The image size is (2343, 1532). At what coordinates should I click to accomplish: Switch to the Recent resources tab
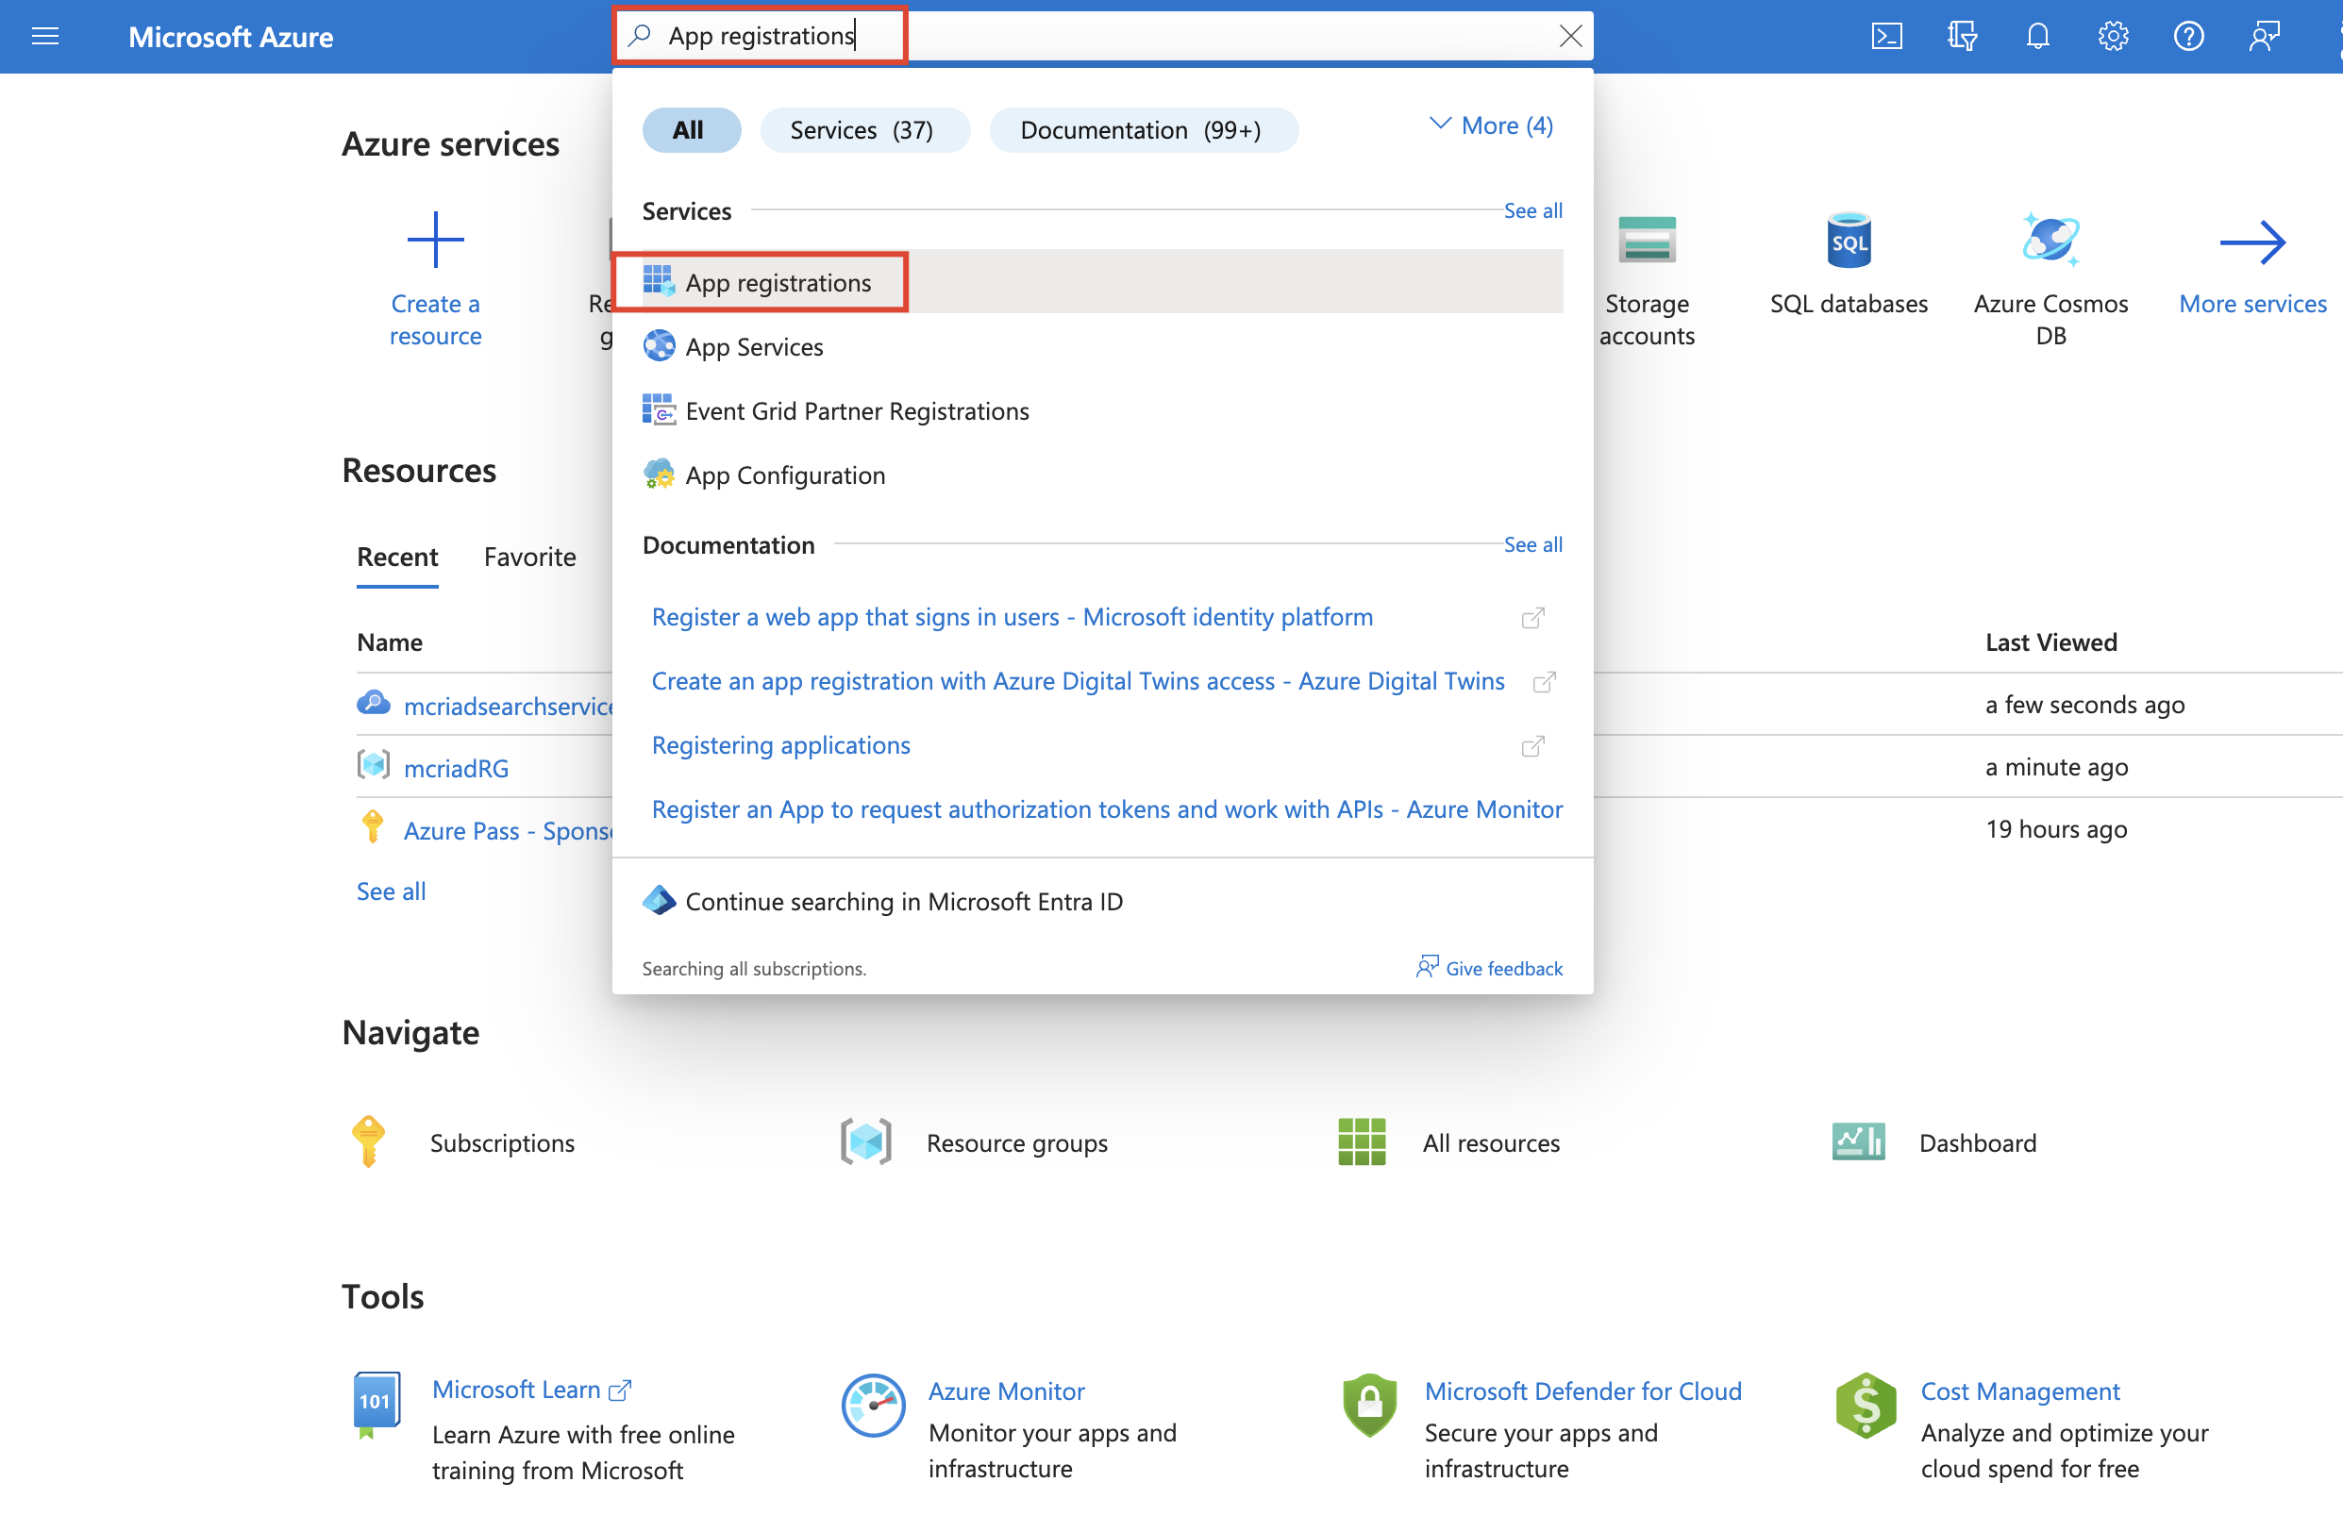click(396, 557)
